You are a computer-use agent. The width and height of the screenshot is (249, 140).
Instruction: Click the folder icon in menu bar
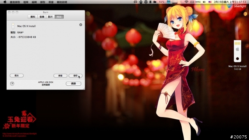pyautogui.click(x=155, y=2)
